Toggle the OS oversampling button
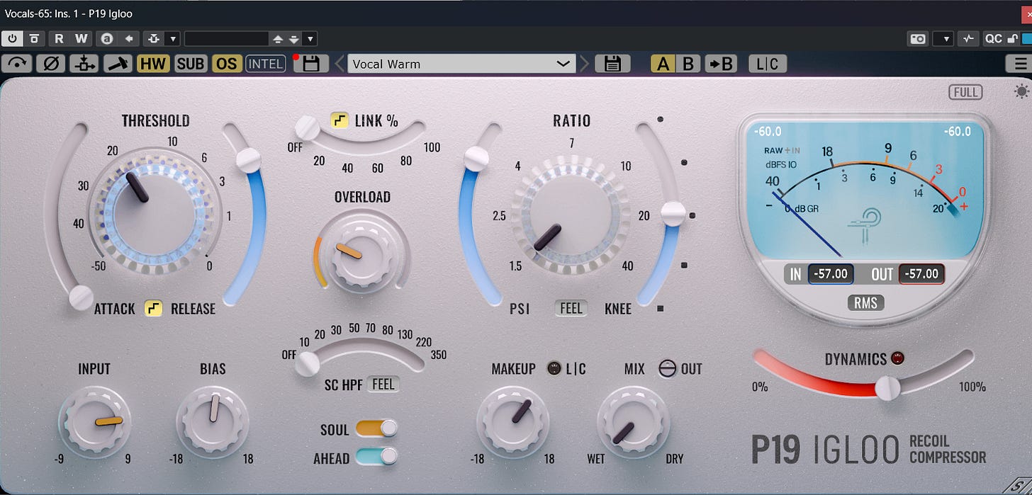 point(227,64)
